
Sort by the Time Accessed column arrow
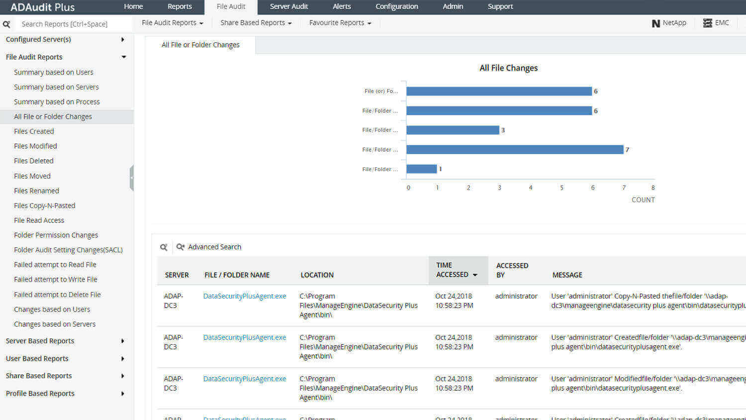[475, 275]
